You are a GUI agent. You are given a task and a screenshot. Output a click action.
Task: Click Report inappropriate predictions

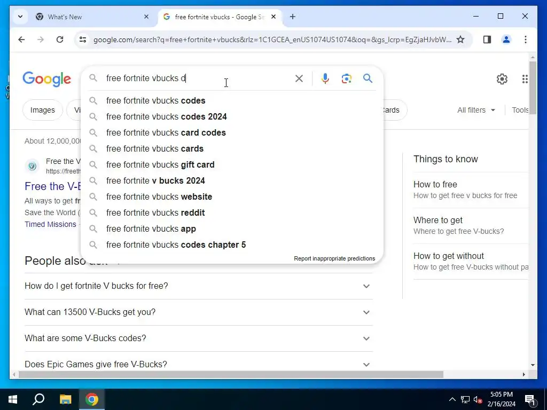334,259
